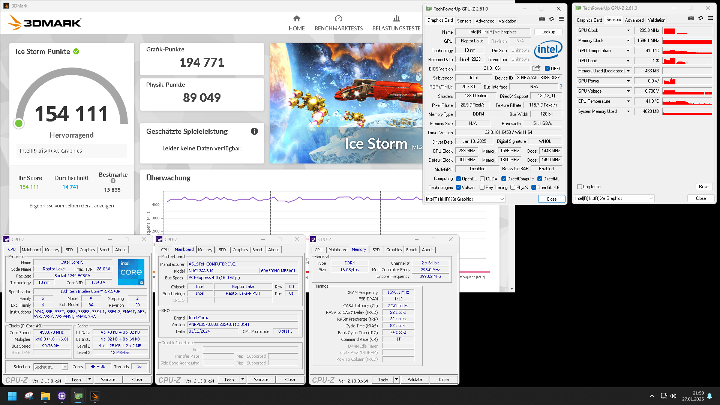The height and width of the screenshot is (405, 720).
Task: Expand the GPU Power sensor dropdown
Action: 628,81
